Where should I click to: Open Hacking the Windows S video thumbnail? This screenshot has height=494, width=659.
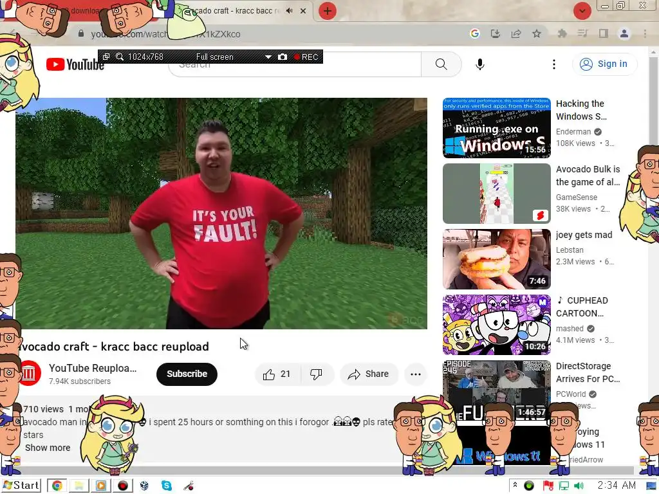pyautogui.click(x=496, y=128)
